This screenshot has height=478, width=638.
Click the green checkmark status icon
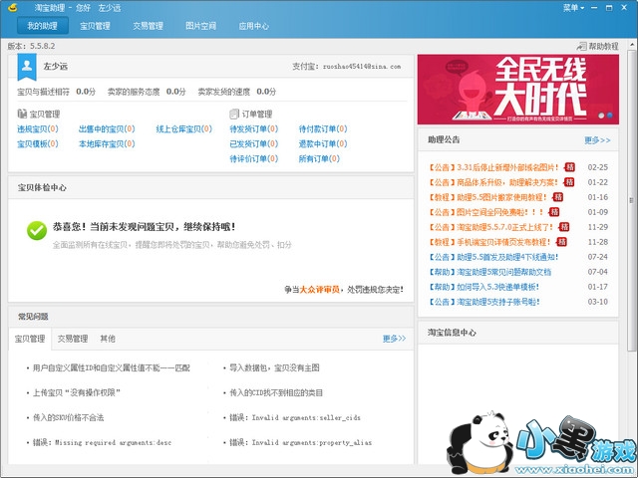click(x=36, y=230)
